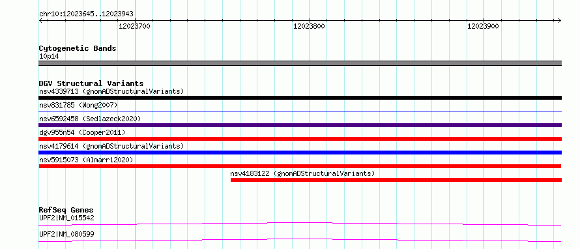Click the shorter red nsv4183122 variant bar

396,180
